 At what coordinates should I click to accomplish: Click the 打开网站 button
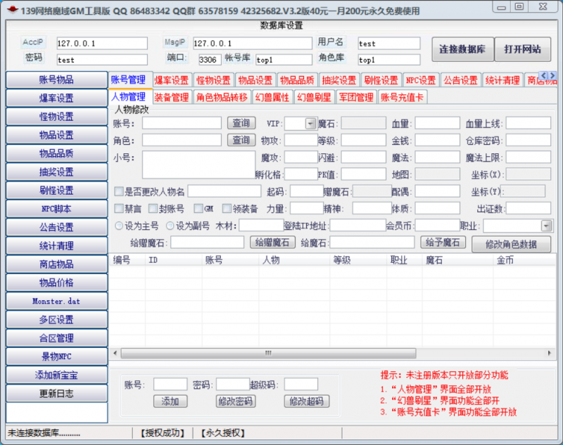[522, 49]
